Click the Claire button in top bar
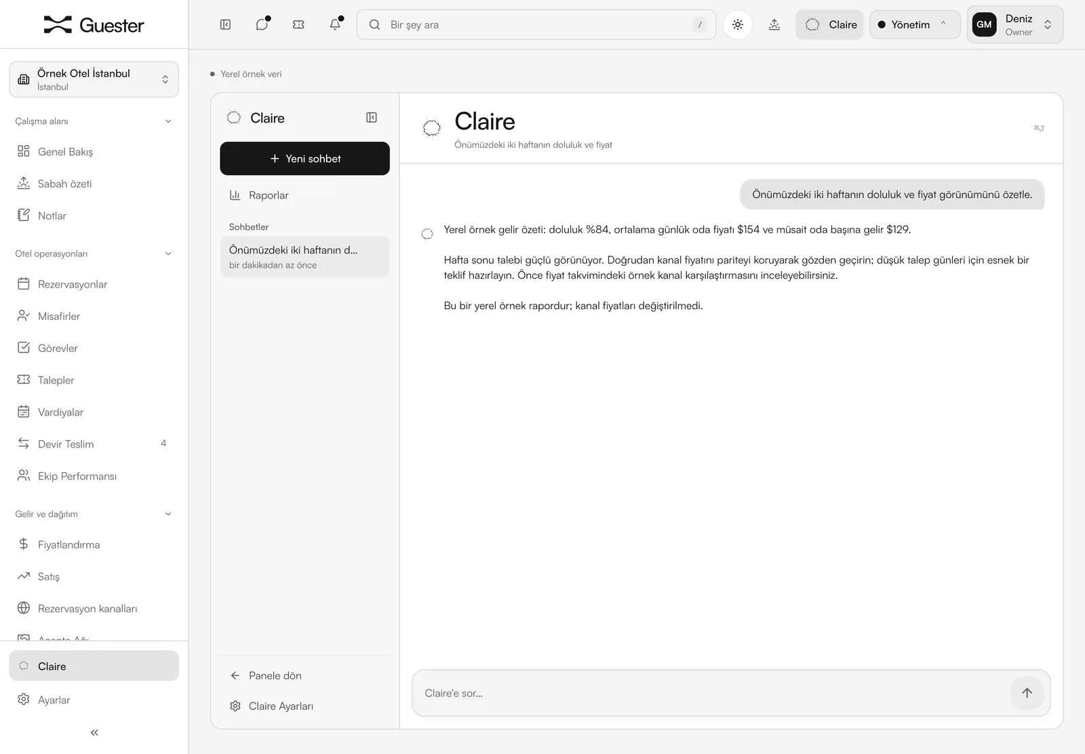The width and height of the screenshot is (1085, 754). pos(829,24)
